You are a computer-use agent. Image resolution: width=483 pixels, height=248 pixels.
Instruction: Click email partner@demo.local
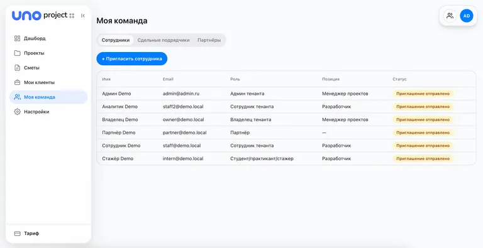click(184, 132)
